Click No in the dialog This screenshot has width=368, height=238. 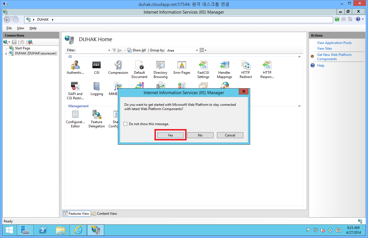tap(200, 135)
